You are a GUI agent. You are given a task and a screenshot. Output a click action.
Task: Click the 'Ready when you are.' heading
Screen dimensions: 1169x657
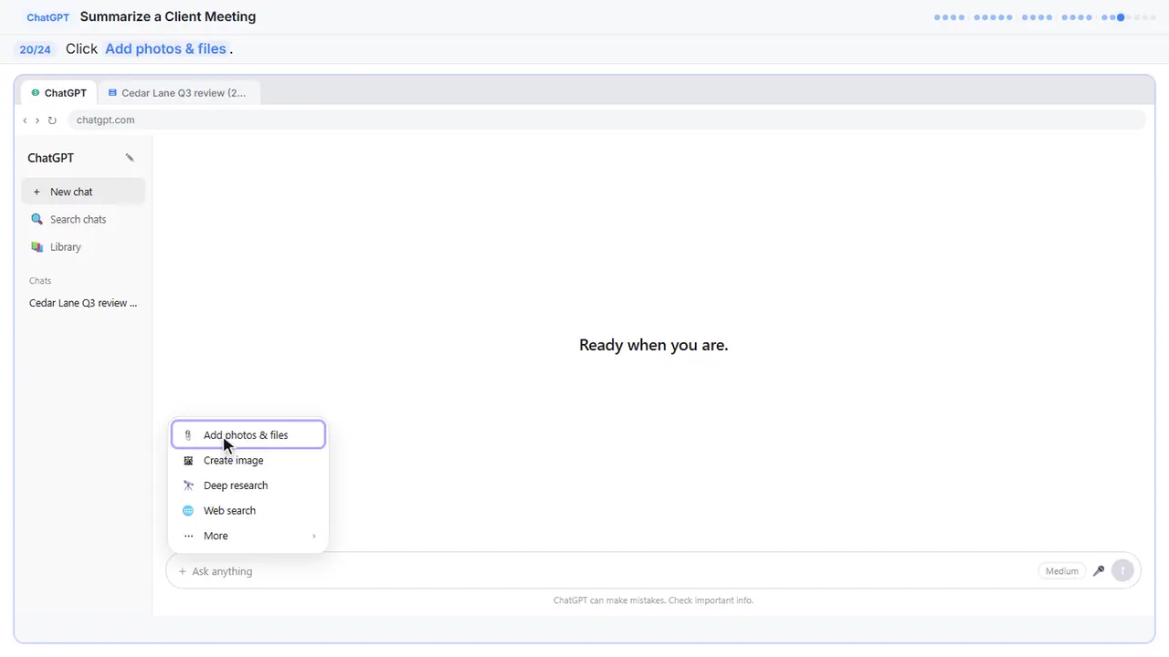pos(654,345)
